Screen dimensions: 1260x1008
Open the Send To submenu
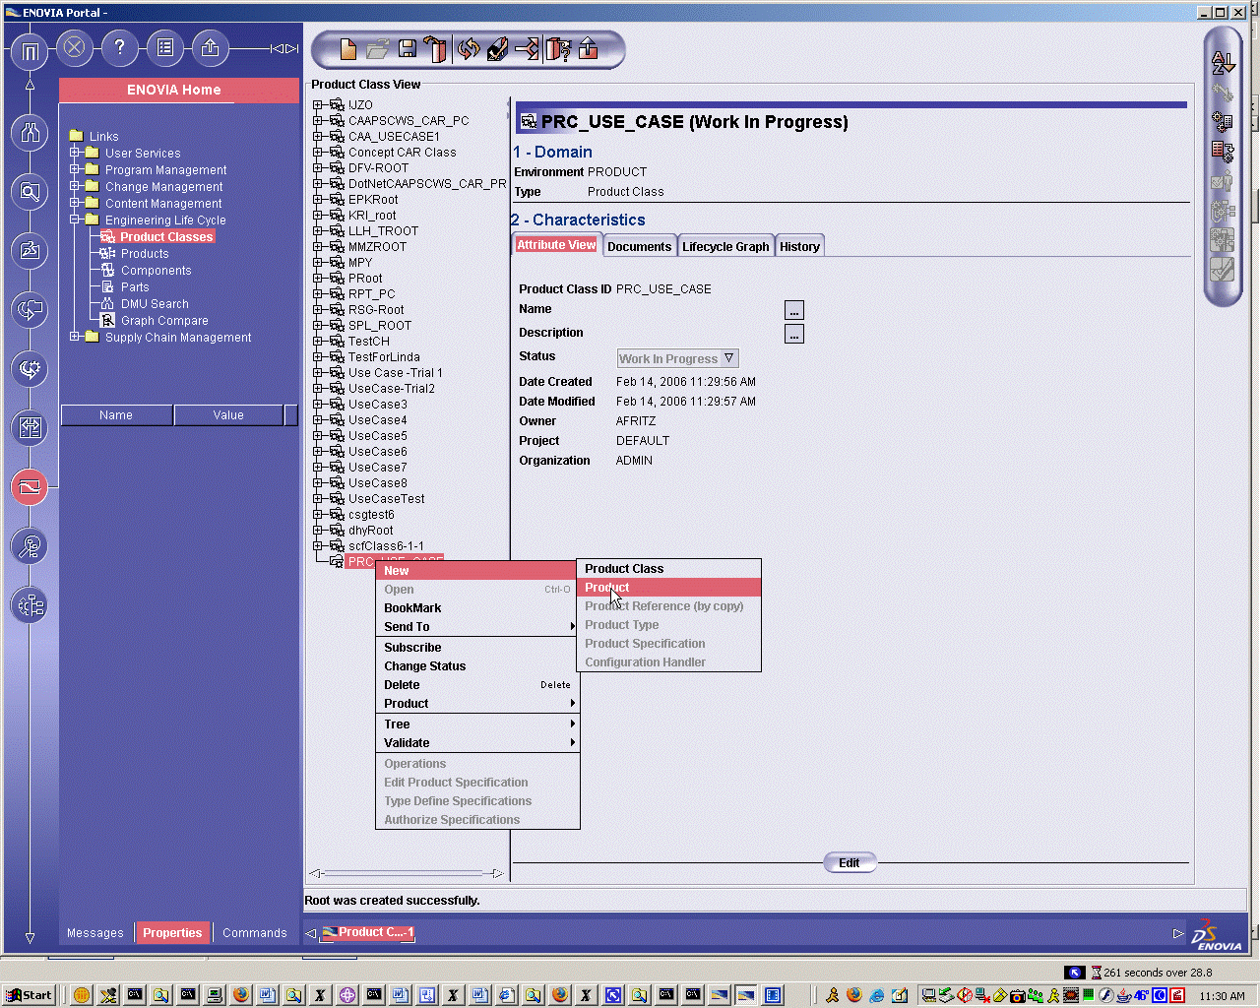pyautogui.click(x=477, y=627)
